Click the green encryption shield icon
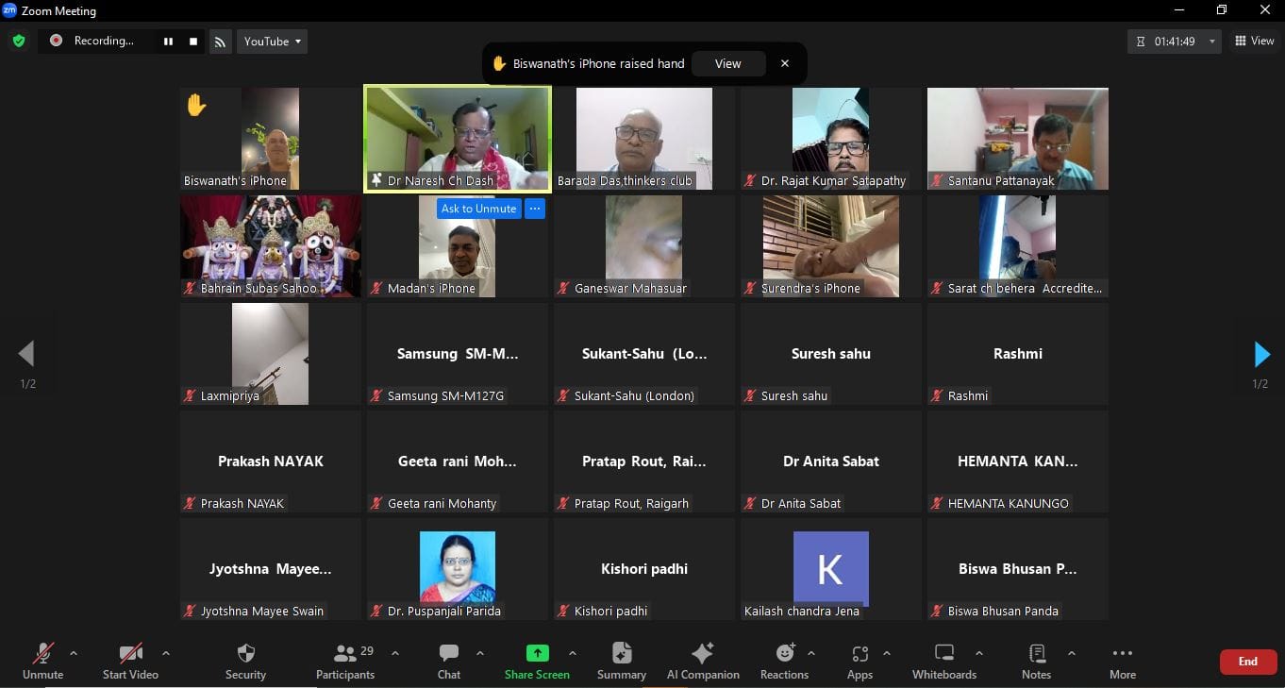The width and height of the screenshot is (1285, 688). point(18,41)
